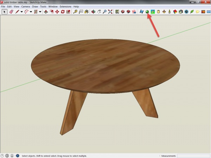The image size is (211, 158).
Task: Expand the Line tool dropdown arrow
Action: click(x=22, y=12)
